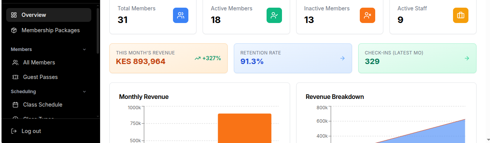Click the 600k axis label
490x143 pixels.
point(322,121)
